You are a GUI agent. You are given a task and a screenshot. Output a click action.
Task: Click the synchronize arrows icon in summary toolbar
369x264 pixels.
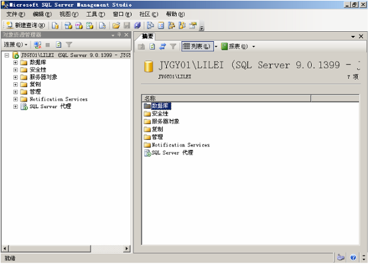click(163, 46)
